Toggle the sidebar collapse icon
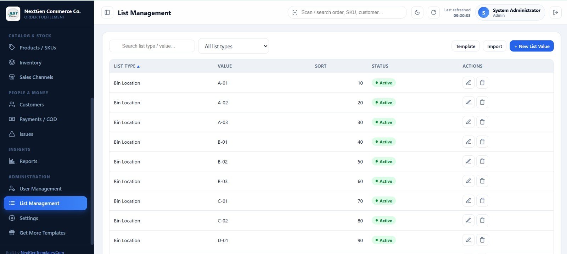Image resolution: width=567 pixels, height=254 pixels. coord(107,12)
